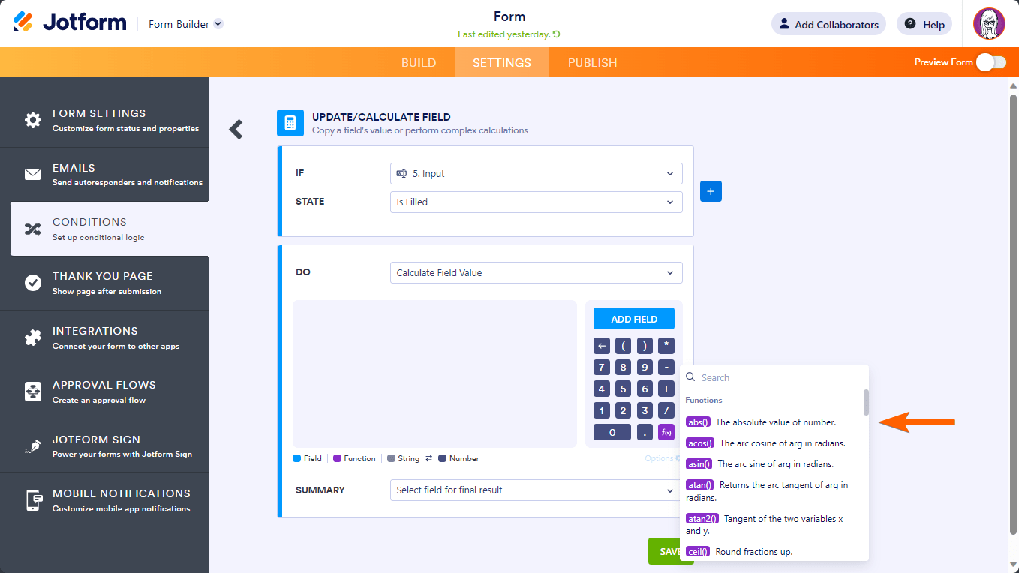
Task: Click the backspace arrow calculator key
Action: 602,346
